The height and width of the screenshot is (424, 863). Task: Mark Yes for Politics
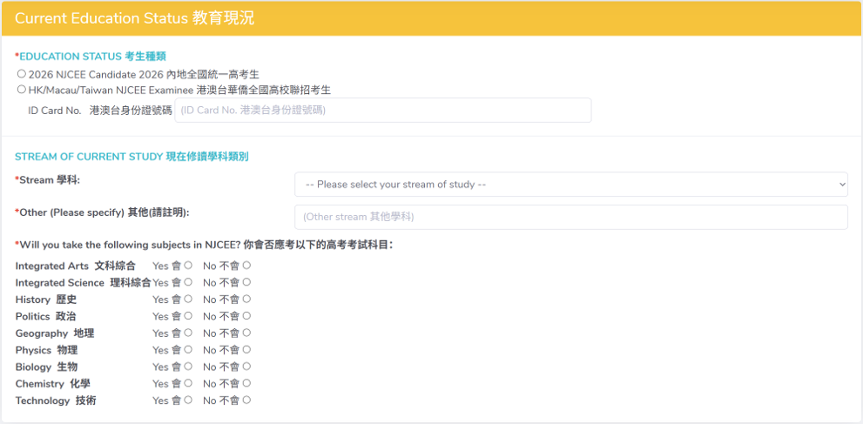pos(188,316)
